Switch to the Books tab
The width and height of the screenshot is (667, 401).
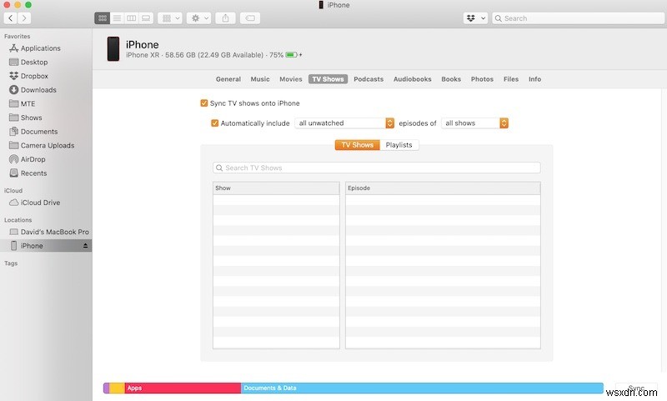click(x=451, y=79)
